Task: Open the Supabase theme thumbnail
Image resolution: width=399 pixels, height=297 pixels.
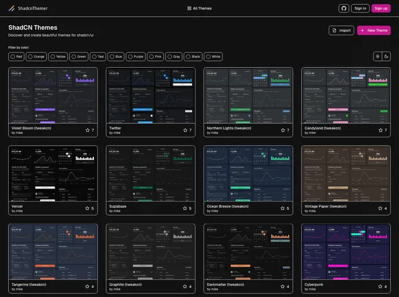Action: (151, 173)
